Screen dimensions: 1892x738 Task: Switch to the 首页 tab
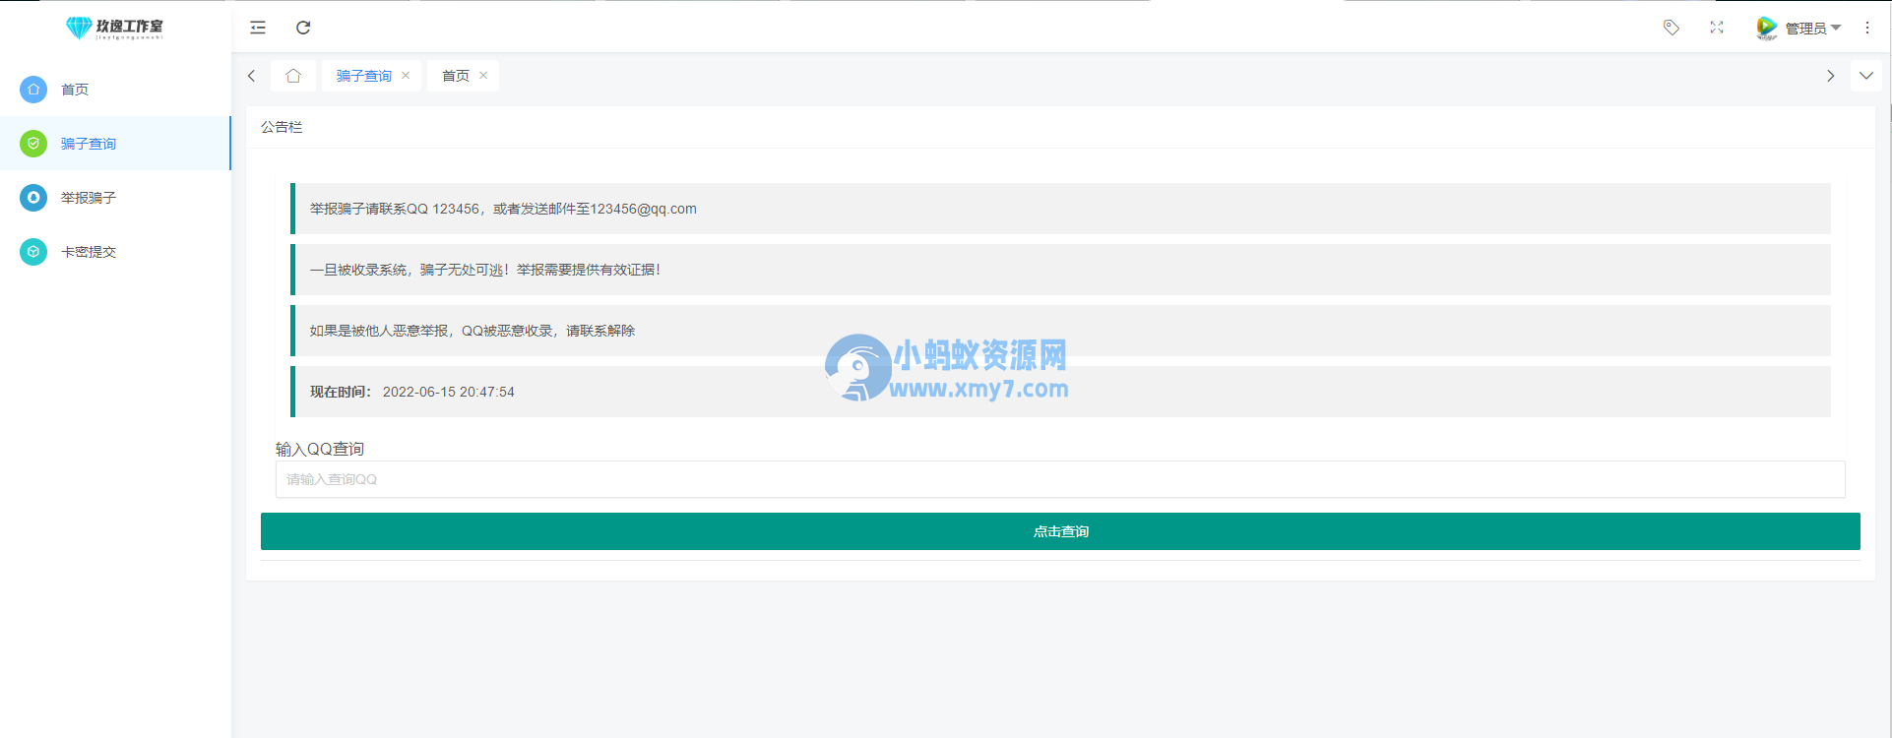[x=456, y=76]
